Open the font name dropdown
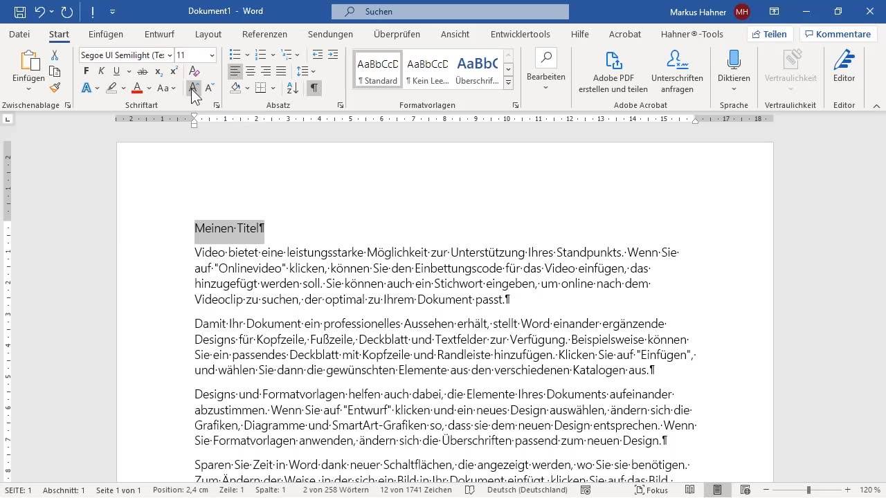 [x=169, y=55]
